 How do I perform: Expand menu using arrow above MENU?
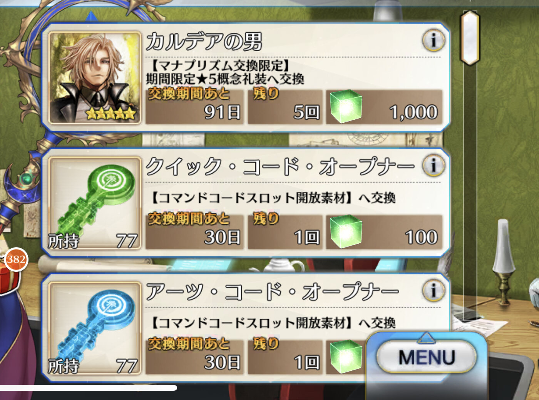tap(426, 338)
